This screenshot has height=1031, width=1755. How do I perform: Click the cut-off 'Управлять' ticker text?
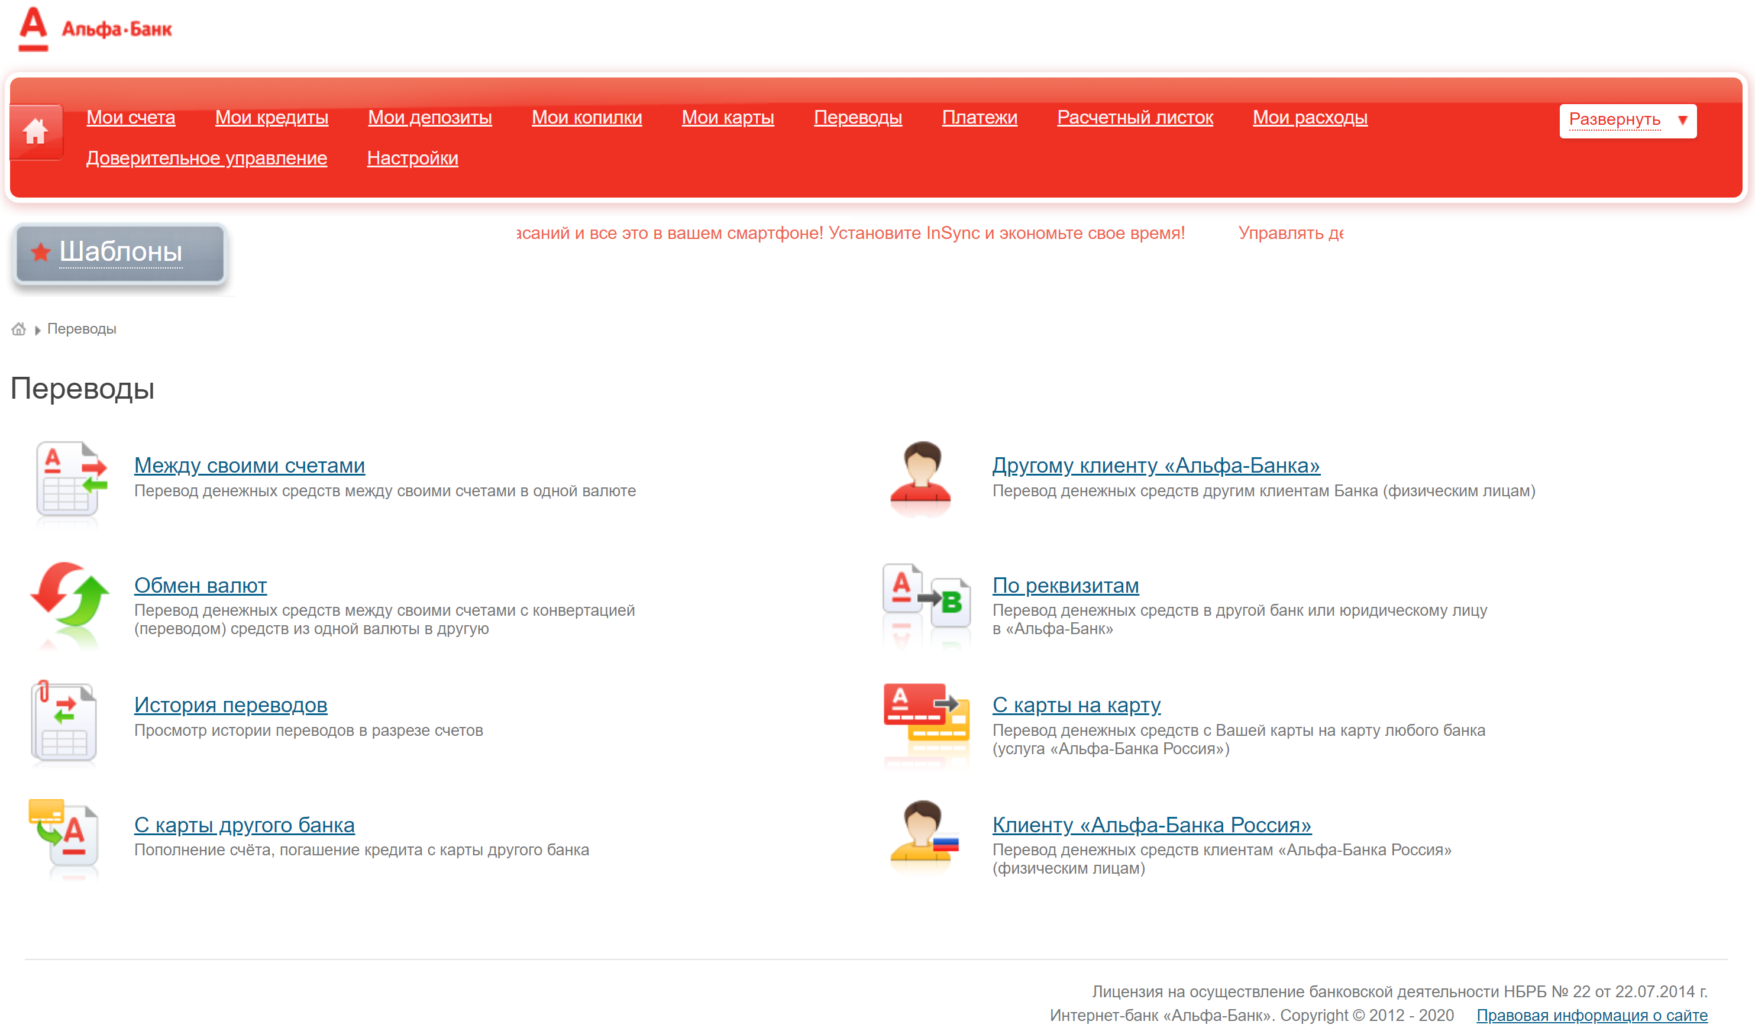[x=1291, y=234]
